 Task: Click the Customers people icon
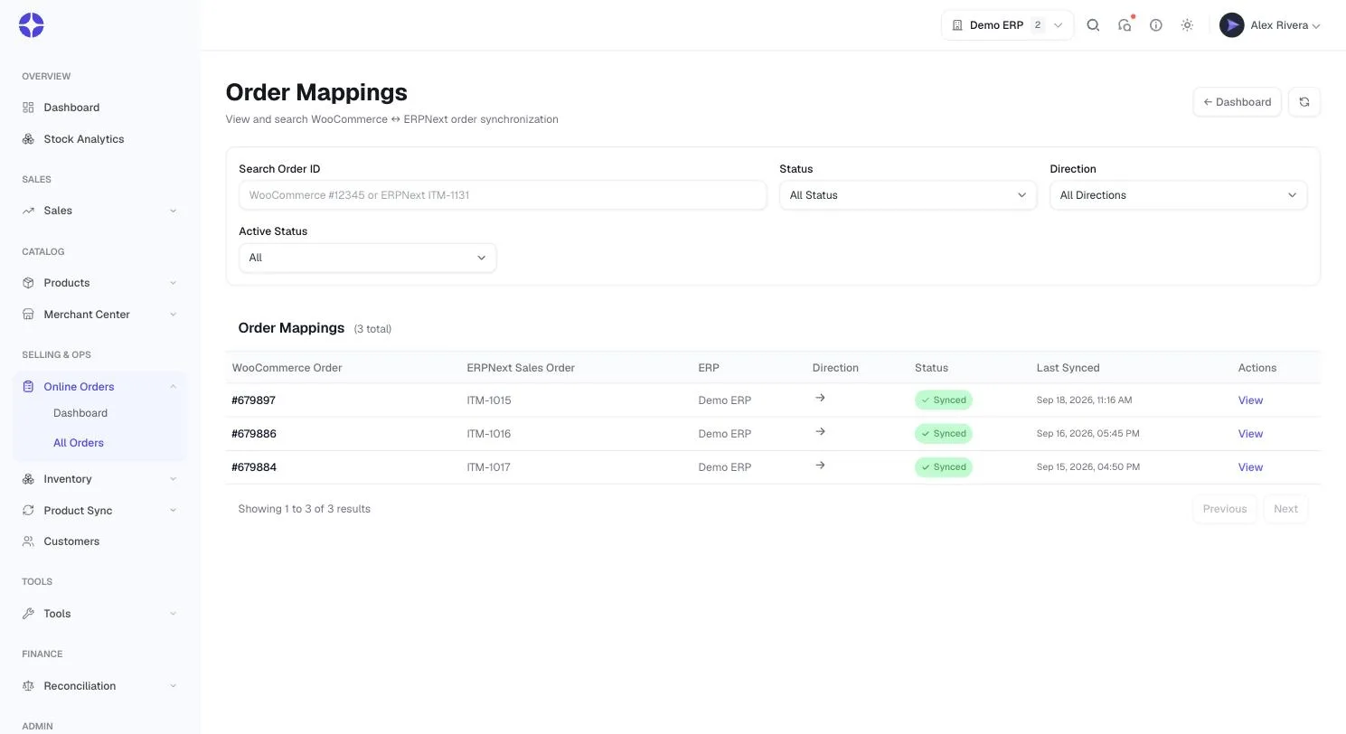point(28,541)
